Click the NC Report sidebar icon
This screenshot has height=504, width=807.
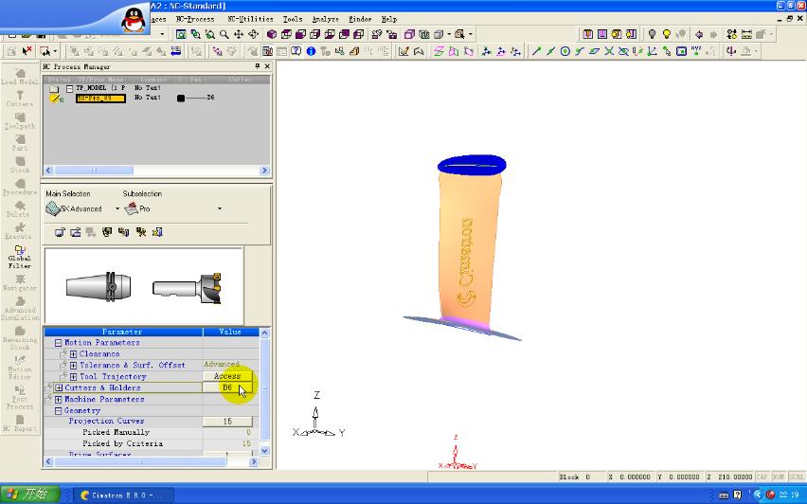pos(20,423)
